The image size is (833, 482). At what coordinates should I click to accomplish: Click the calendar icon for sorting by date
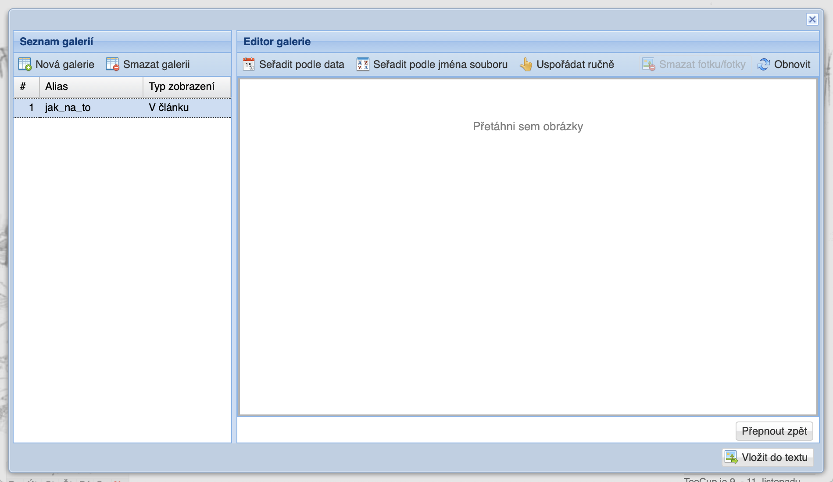pos(249,64)
